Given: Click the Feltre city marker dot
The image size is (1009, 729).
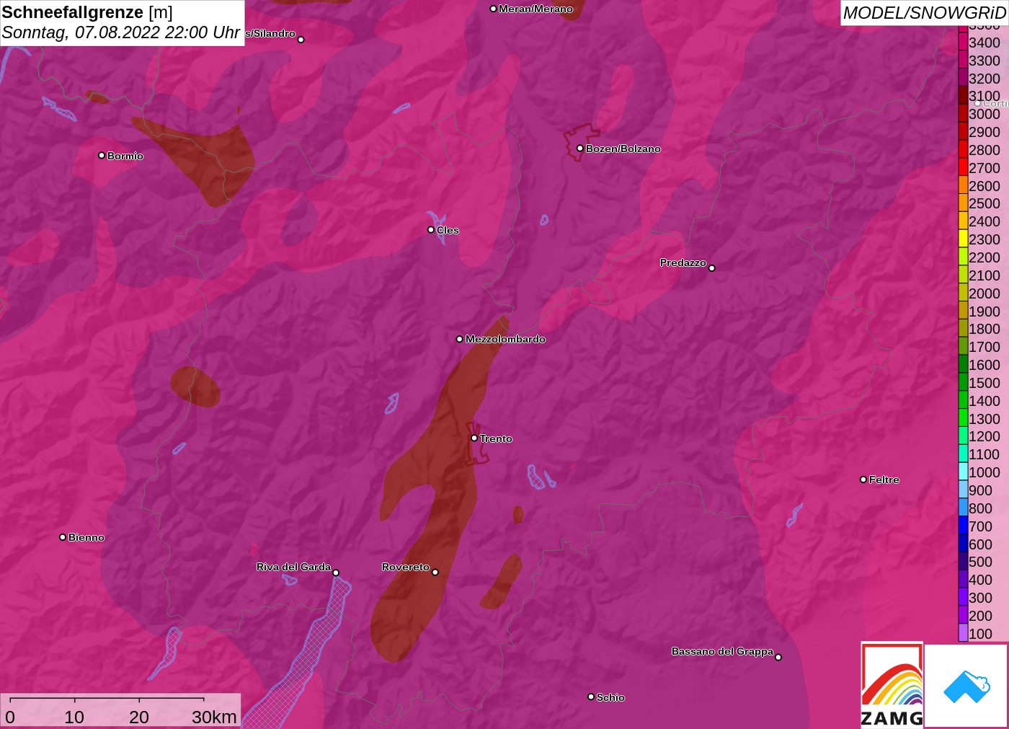Looking at the screenshot, I should point(863,479).
